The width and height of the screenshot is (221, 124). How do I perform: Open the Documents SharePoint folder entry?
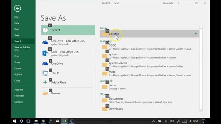point(150,100)
